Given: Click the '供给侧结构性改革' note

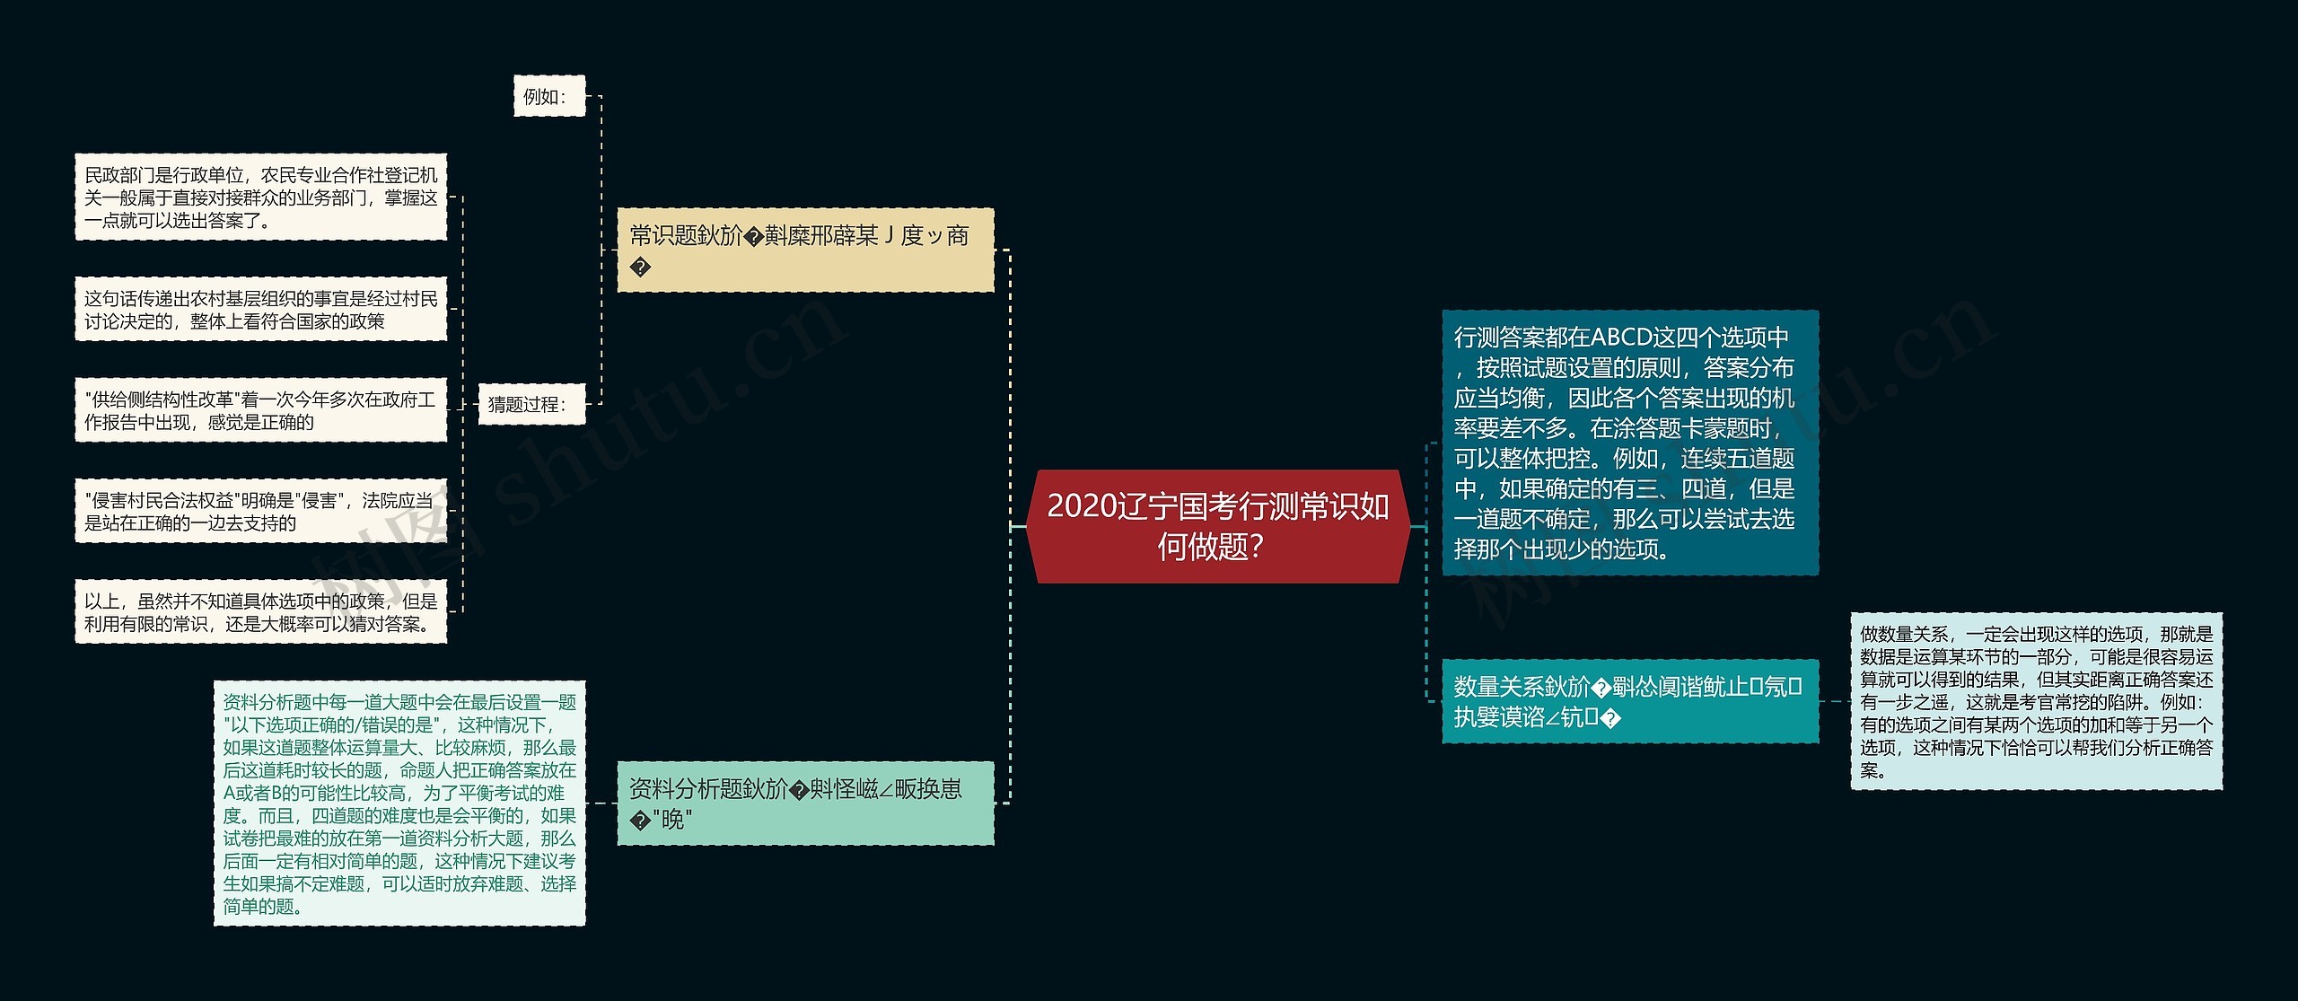Looking at the screenshot, I should [260, 409].
